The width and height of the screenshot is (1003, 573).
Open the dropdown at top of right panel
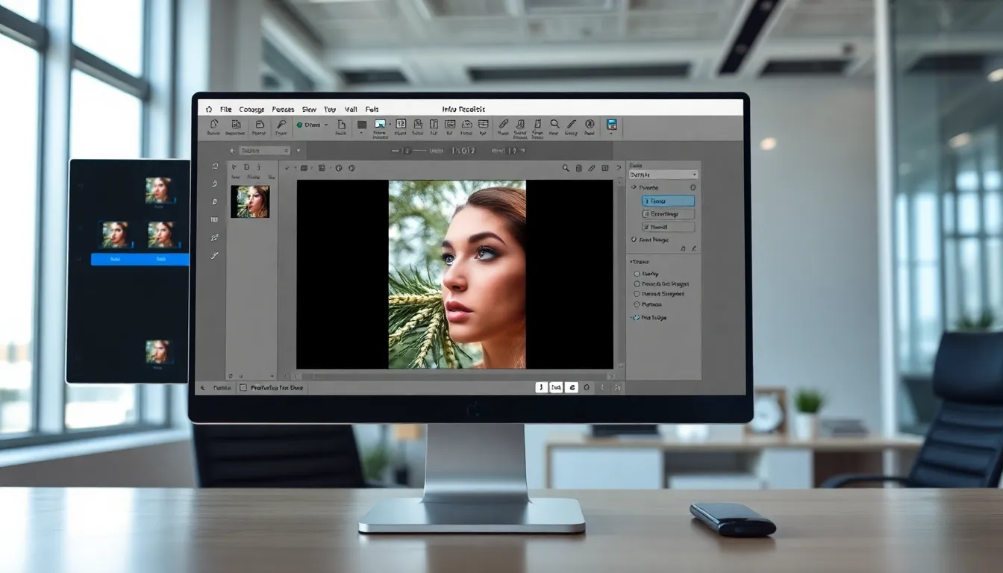pyautogui.click(x=663, y=175)
